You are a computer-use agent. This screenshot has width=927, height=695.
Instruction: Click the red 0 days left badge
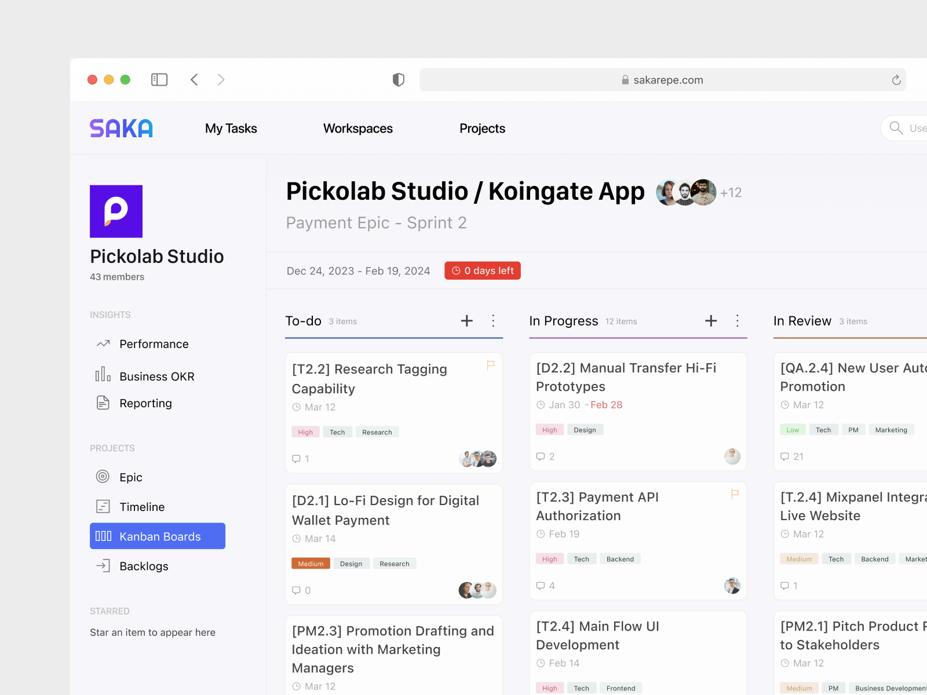point(483,270)
